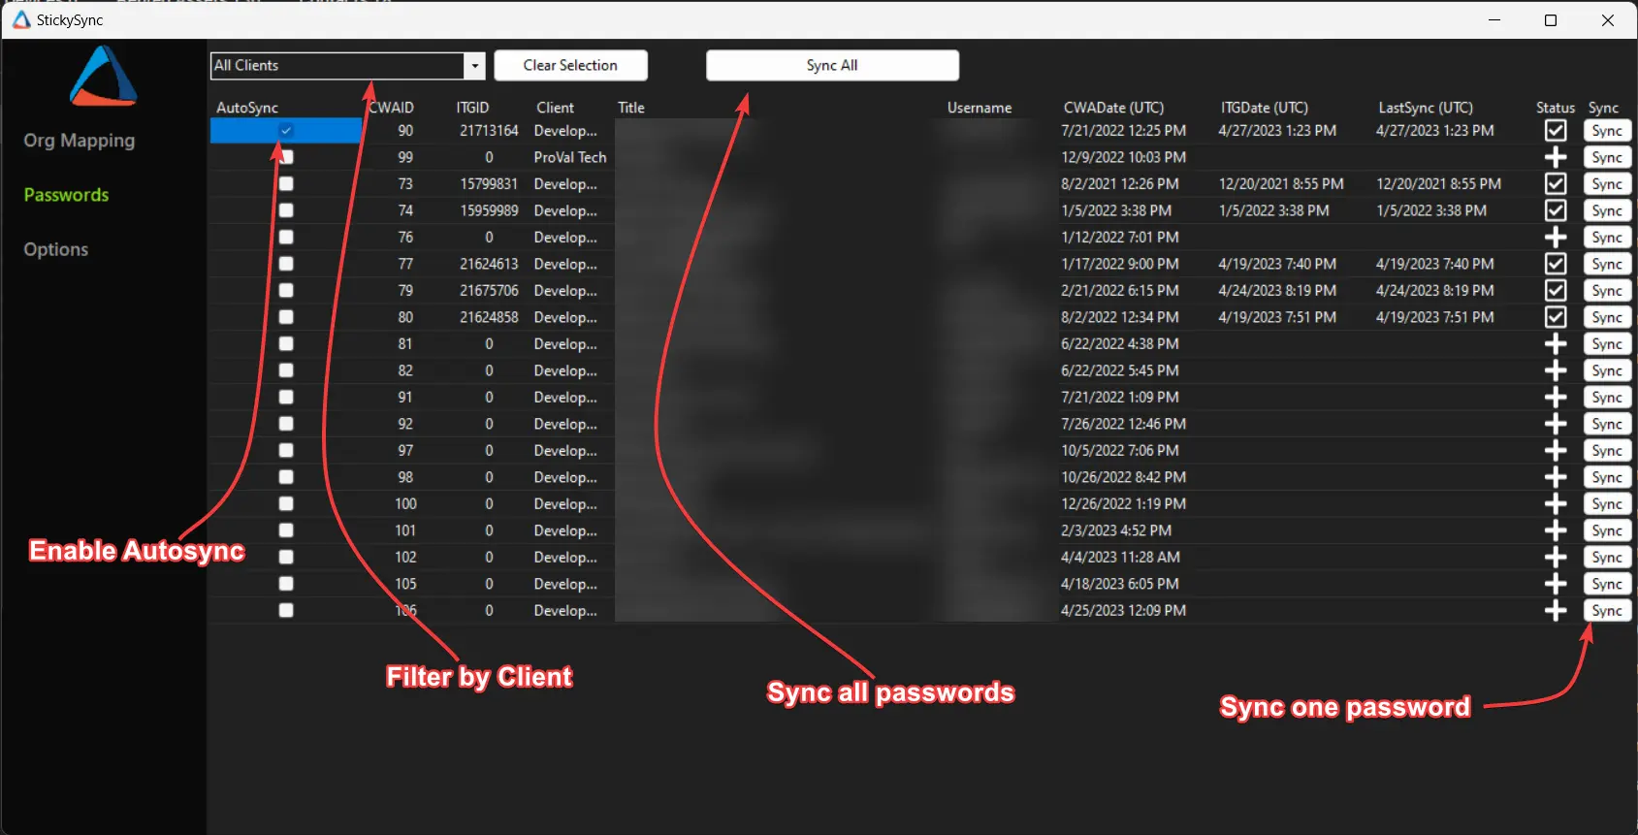Sync the password for CWAID 90

coord(1607,131)
